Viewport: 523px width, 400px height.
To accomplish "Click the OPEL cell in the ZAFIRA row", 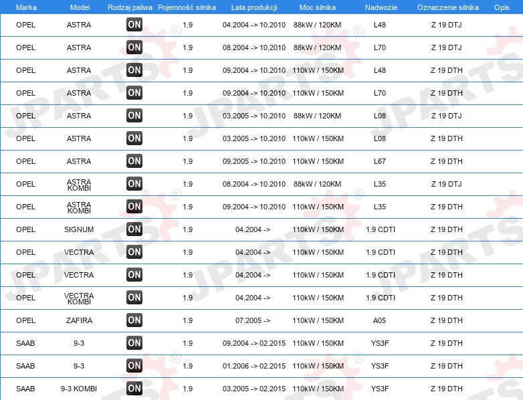I will (25, 320).
